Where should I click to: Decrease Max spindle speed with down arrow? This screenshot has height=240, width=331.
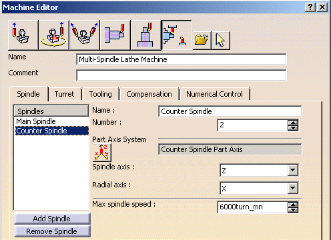tap(293, 210)
